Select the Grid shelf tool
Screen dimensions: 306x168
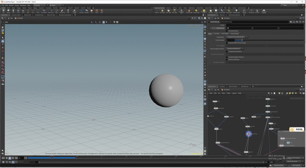point(23,11)
